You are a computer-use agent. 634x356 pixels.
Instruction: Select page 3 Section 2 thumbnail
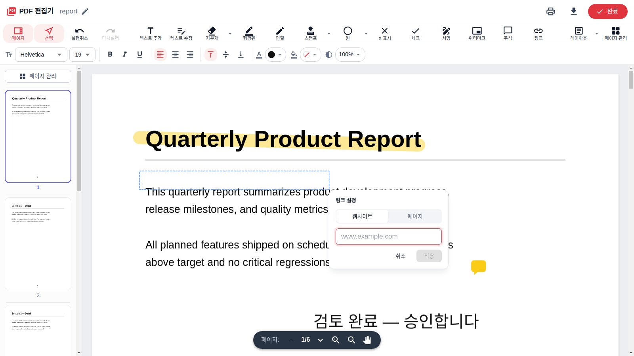tap(38, 331)
